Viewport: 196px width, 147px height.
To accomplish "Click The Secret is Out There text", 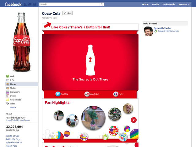I will click(x=90, y=79).
